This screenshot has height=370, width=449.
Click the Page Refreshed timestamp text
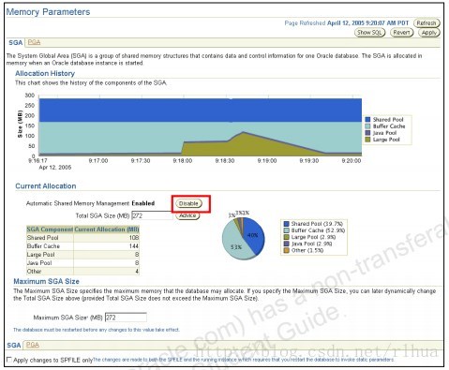(347, 23)
